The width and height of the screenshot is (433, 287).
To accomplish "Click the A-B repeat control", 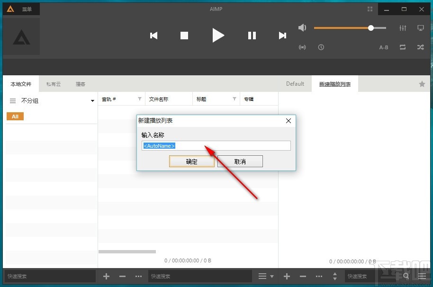I will pos(383,47).
